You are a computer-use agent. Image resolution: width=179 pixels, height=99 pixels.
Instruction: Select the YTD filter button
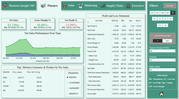tap(160, 25)
